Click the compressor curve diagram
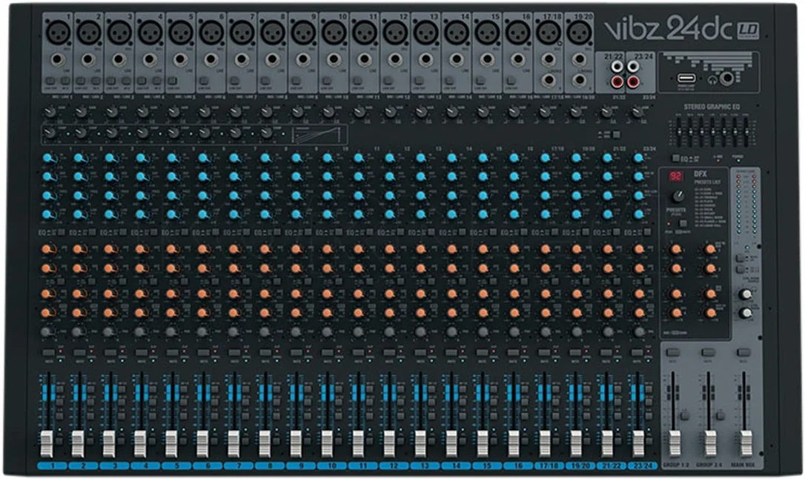This screenshot has width=805, height=479. coord(317,135)
